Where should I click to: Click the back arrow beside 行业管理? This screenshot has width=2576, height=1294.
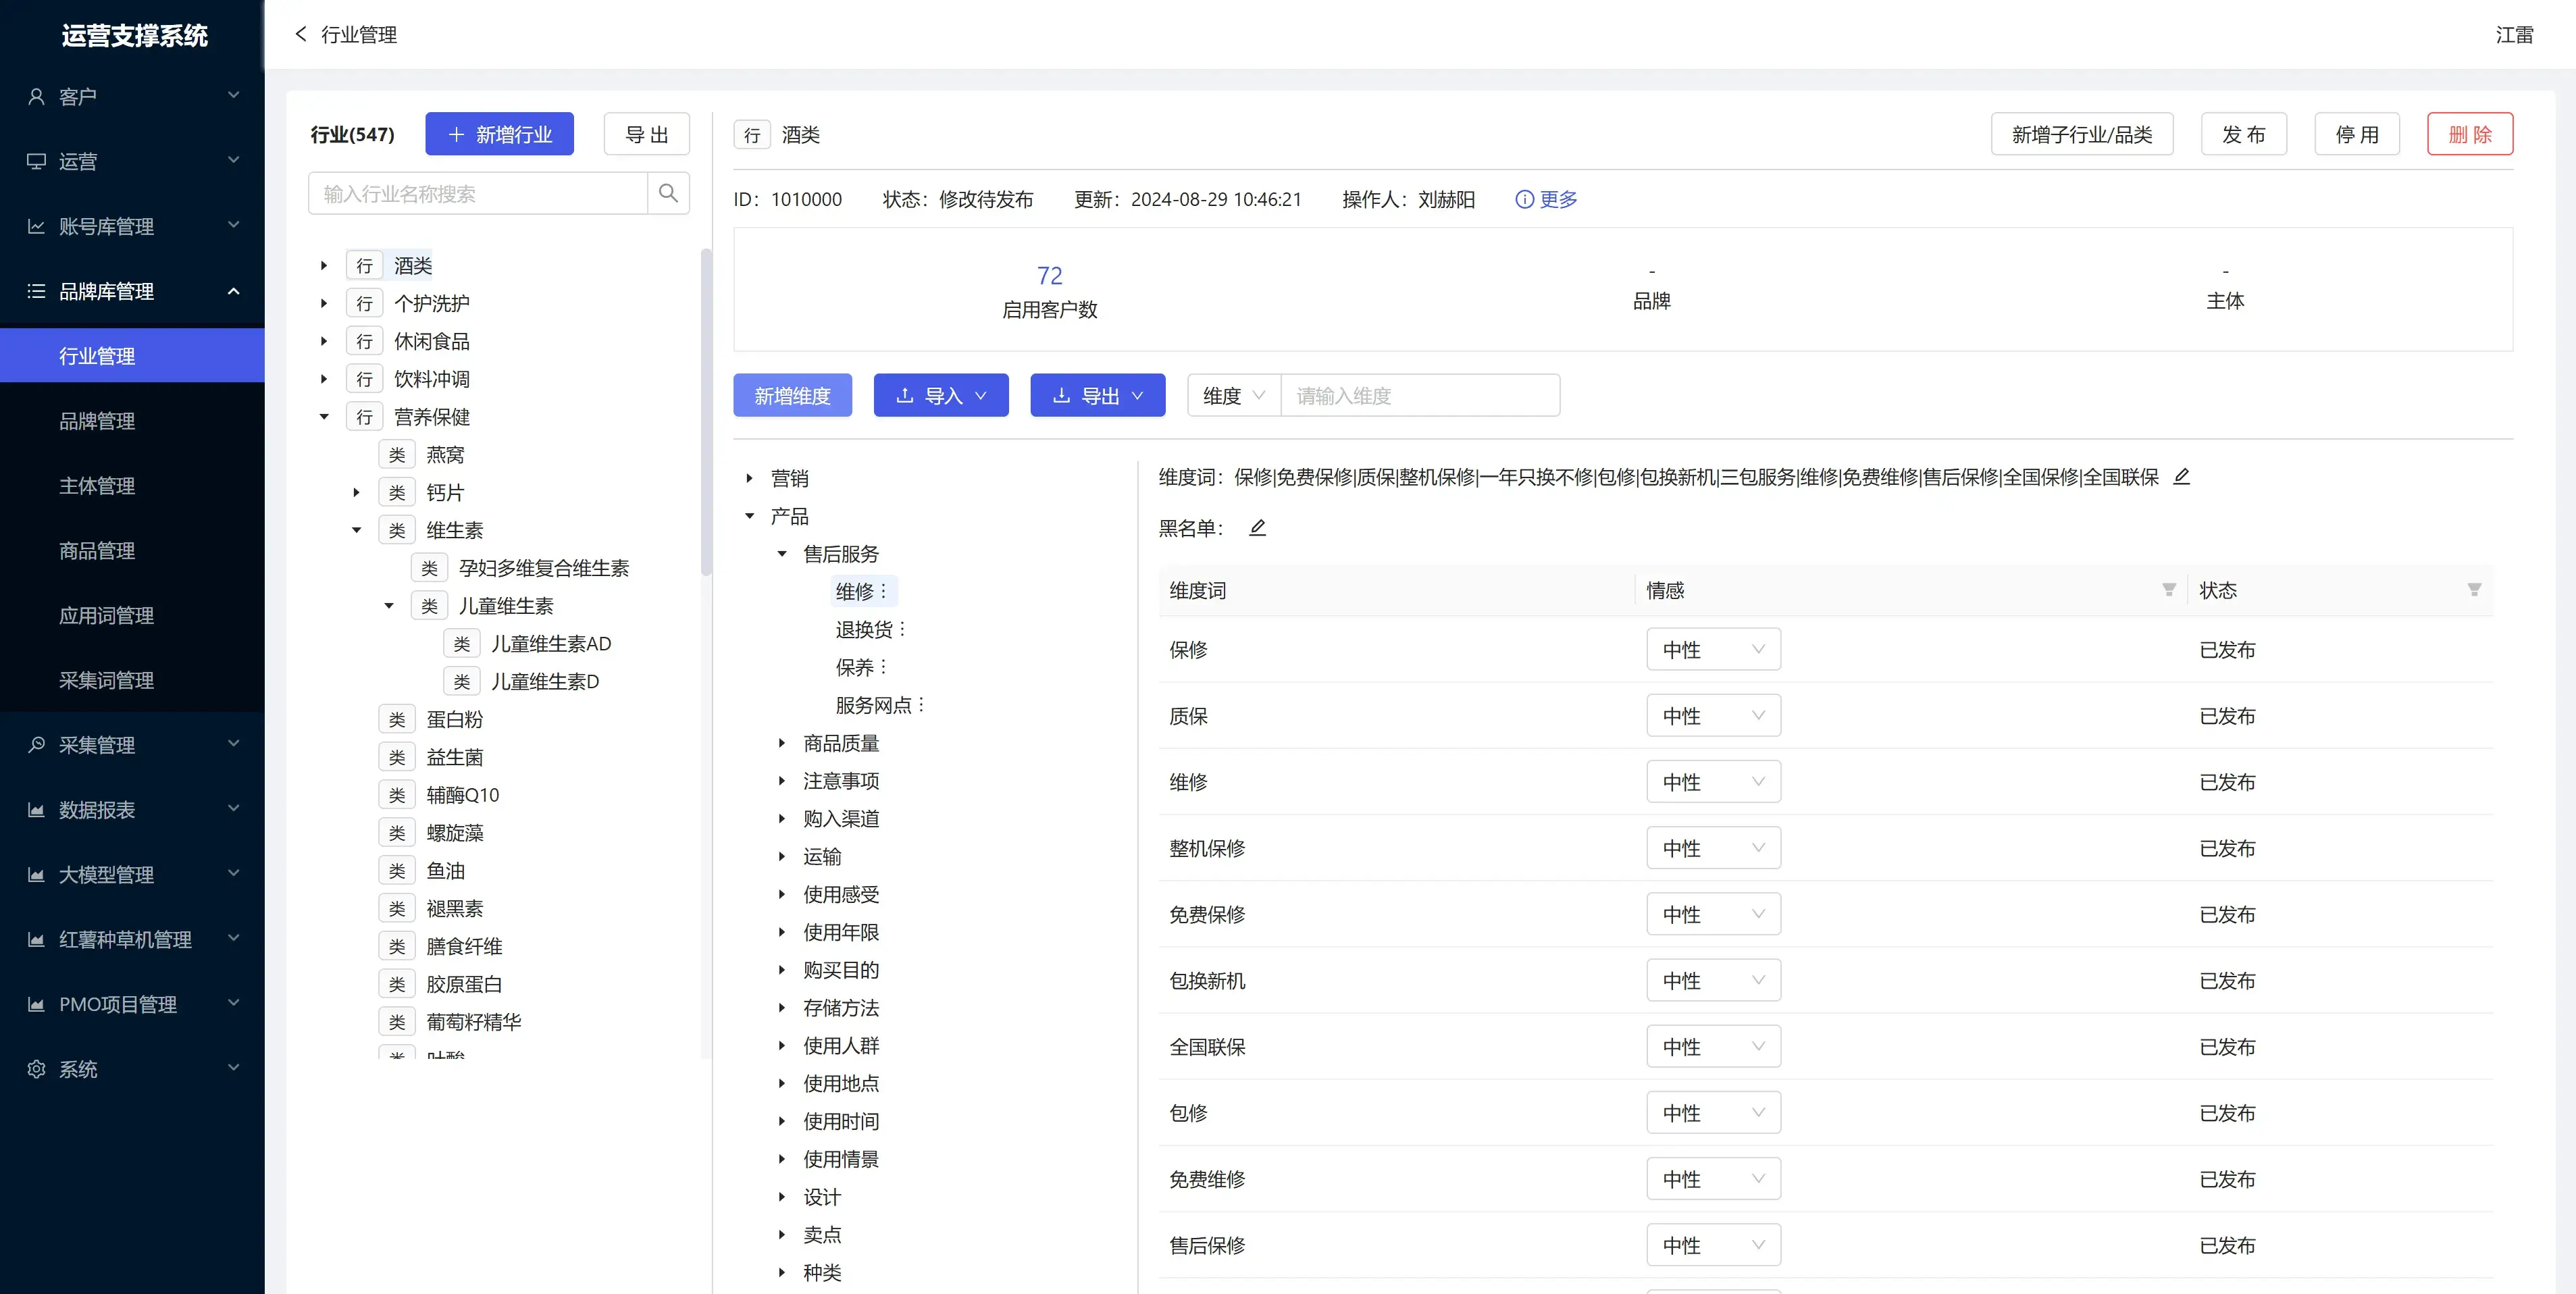[x=301, y=34]
